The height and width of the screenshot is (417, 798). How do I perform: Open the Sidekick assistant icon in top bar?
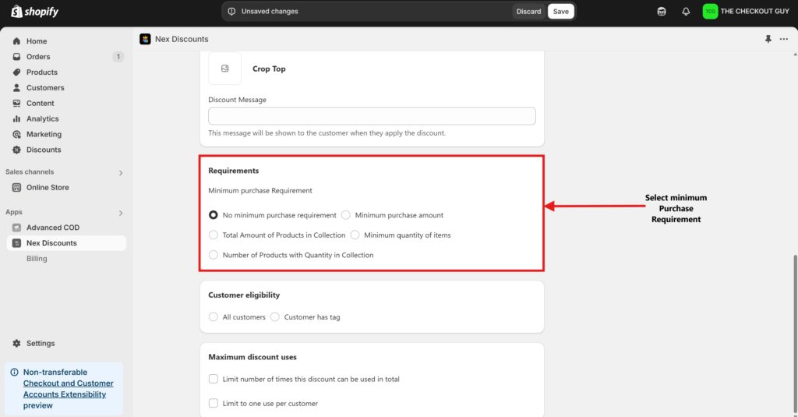click(x=662, y=11)
